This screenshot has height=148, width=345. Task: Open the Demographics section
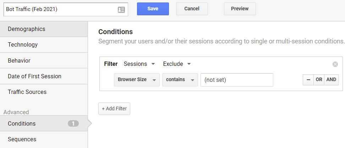pyautogui.click(x=44, y=29)
